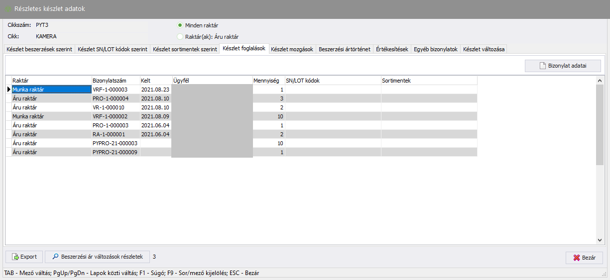
Task: View the Készlet változása tab
Action: 484,49
